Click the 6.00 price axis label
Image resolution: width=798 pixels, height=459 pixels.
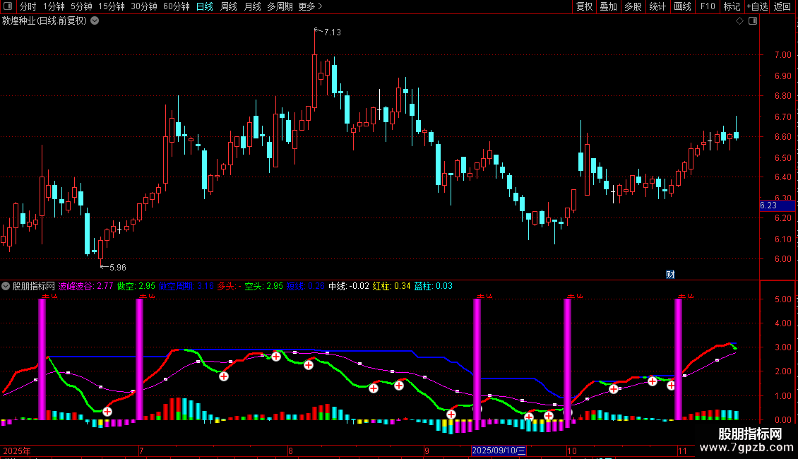pos(782,258)
